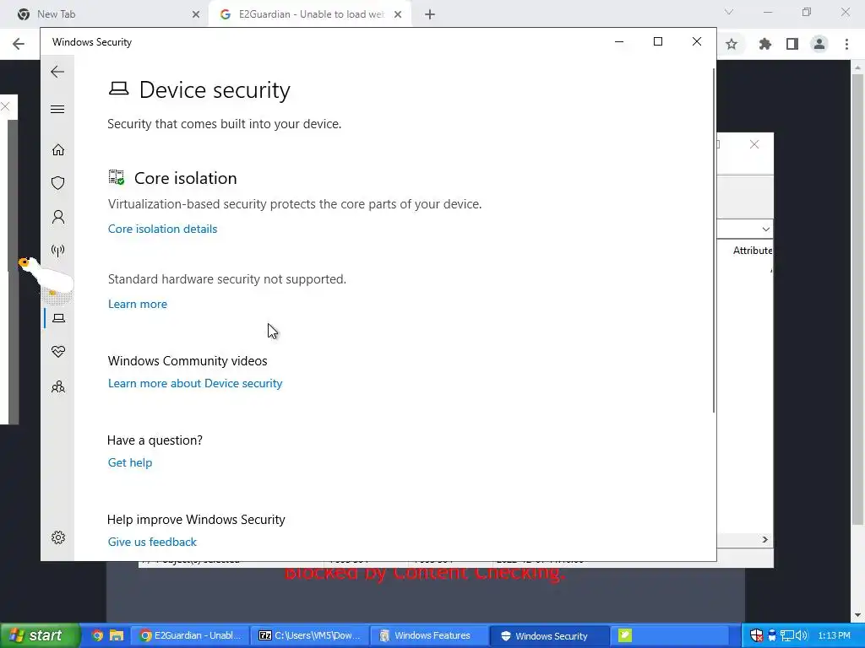Click right scroll arrow in background window
865x648 pixels.
coord(765,539)
